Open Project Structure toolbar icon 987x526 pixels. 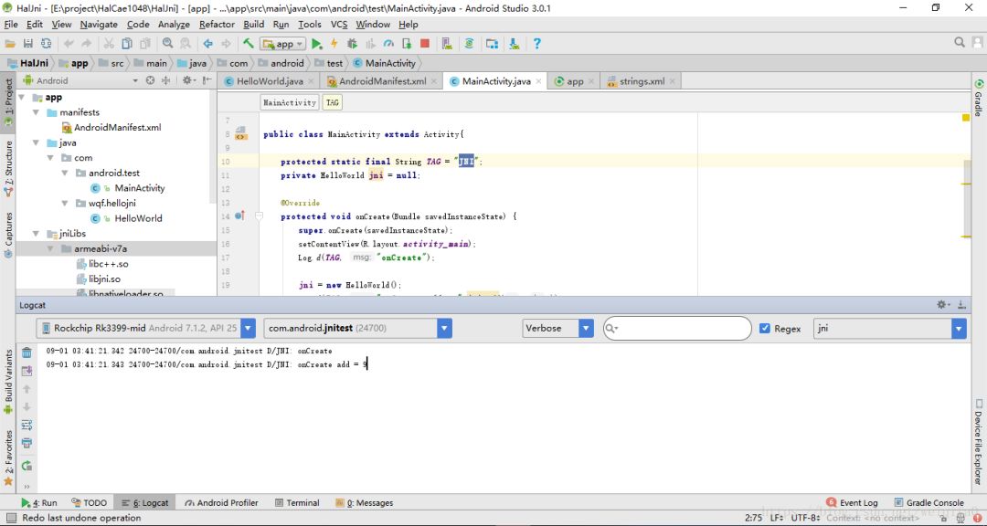(x=493, y=44)
